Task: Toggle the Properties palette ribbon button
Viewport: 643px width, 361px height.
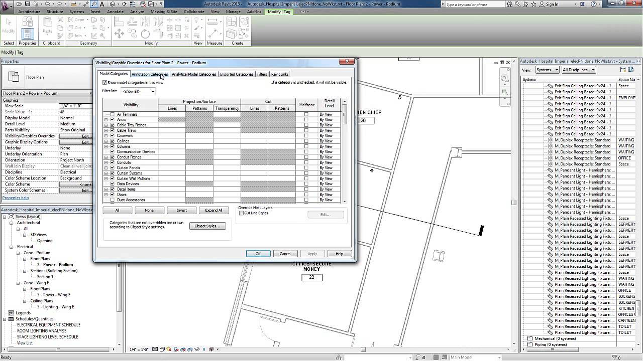Action: [x=27, y=33]
